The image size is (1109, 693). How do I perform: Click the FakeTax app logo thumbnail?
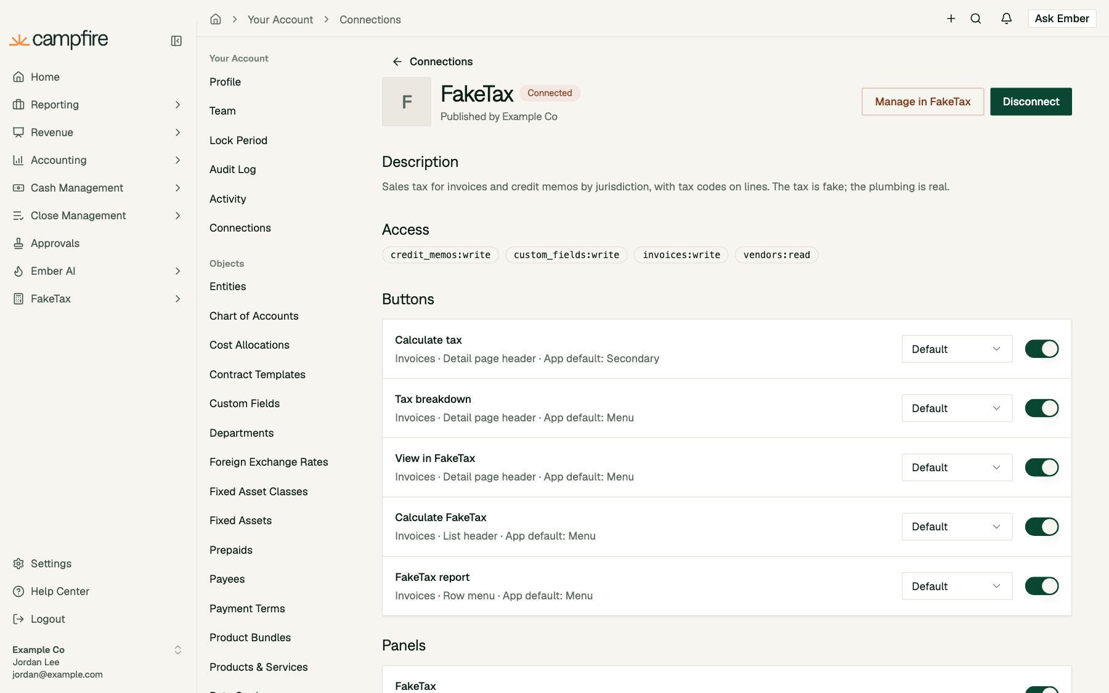click(407, 102)
